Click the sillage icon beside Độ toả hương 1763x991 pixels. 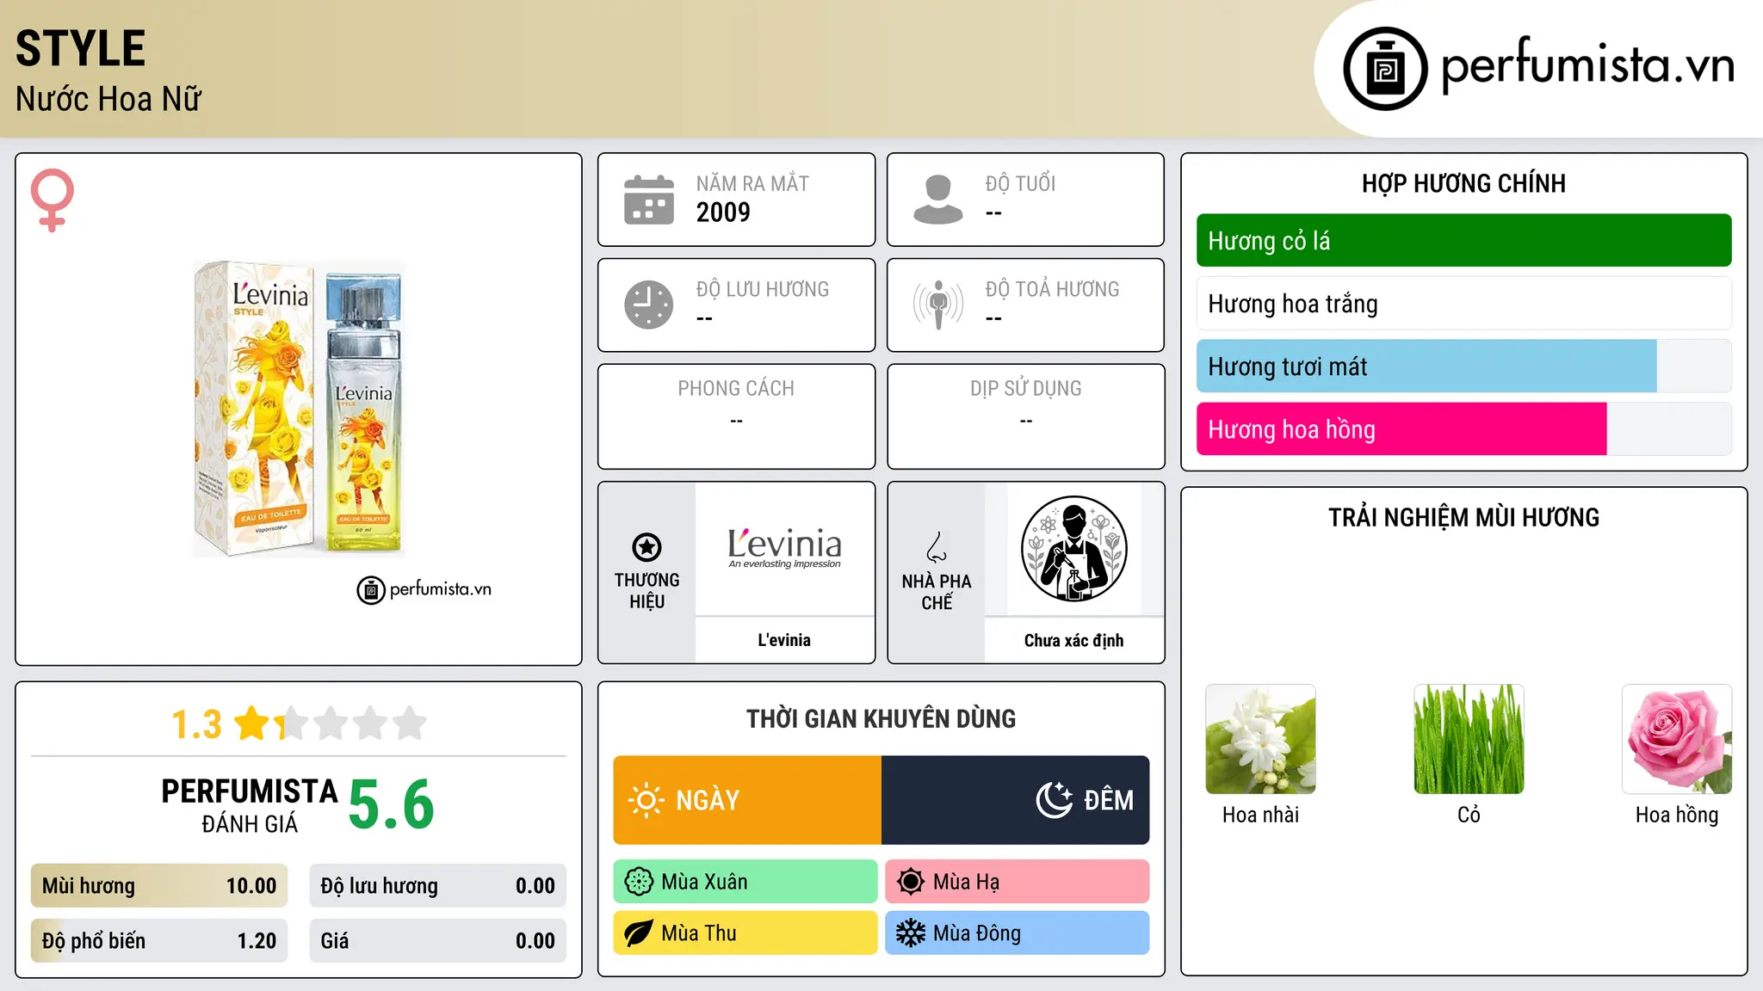pos(938,305)
